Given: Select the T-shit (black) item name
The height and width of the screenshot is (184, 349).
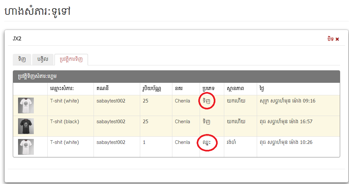Looking at the screenshot, I should 64,122.
